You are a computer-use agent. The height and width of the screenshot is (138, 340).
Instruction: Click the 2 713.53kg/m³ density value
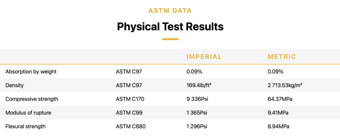285,85
